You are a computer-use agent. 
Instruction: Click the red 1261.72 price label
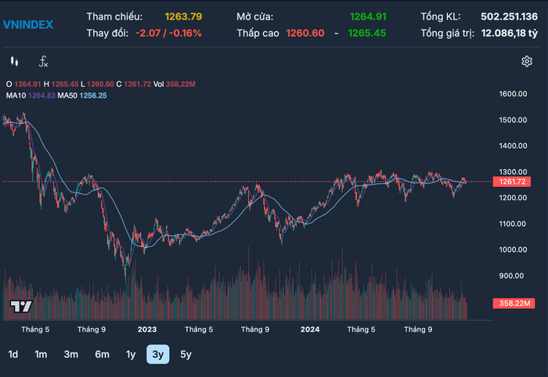512,181
